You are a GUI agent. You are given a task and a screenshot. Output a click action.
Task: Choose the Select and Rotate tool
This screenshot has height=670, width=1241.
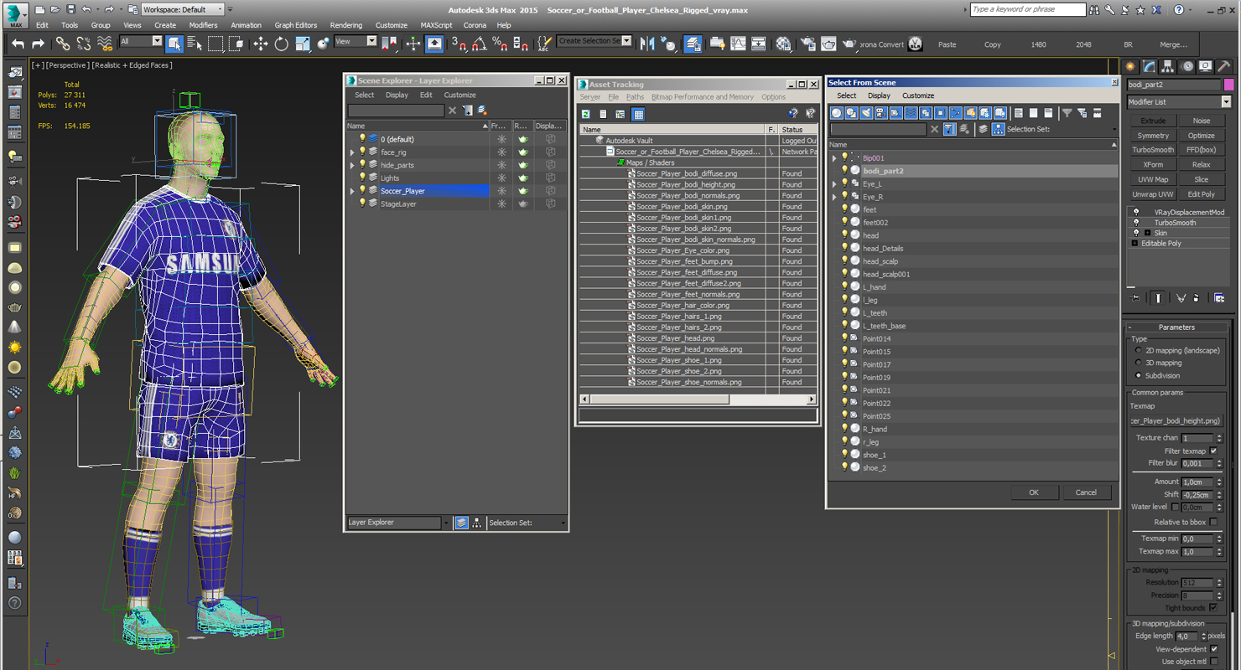pyautogui.click(x=282, y=44)
